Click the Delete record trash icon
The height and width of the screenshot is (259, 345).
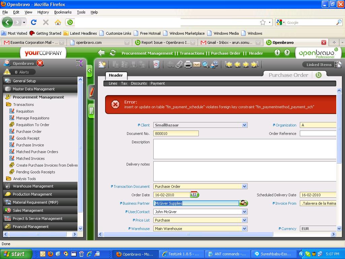click(x=156, y=64)
